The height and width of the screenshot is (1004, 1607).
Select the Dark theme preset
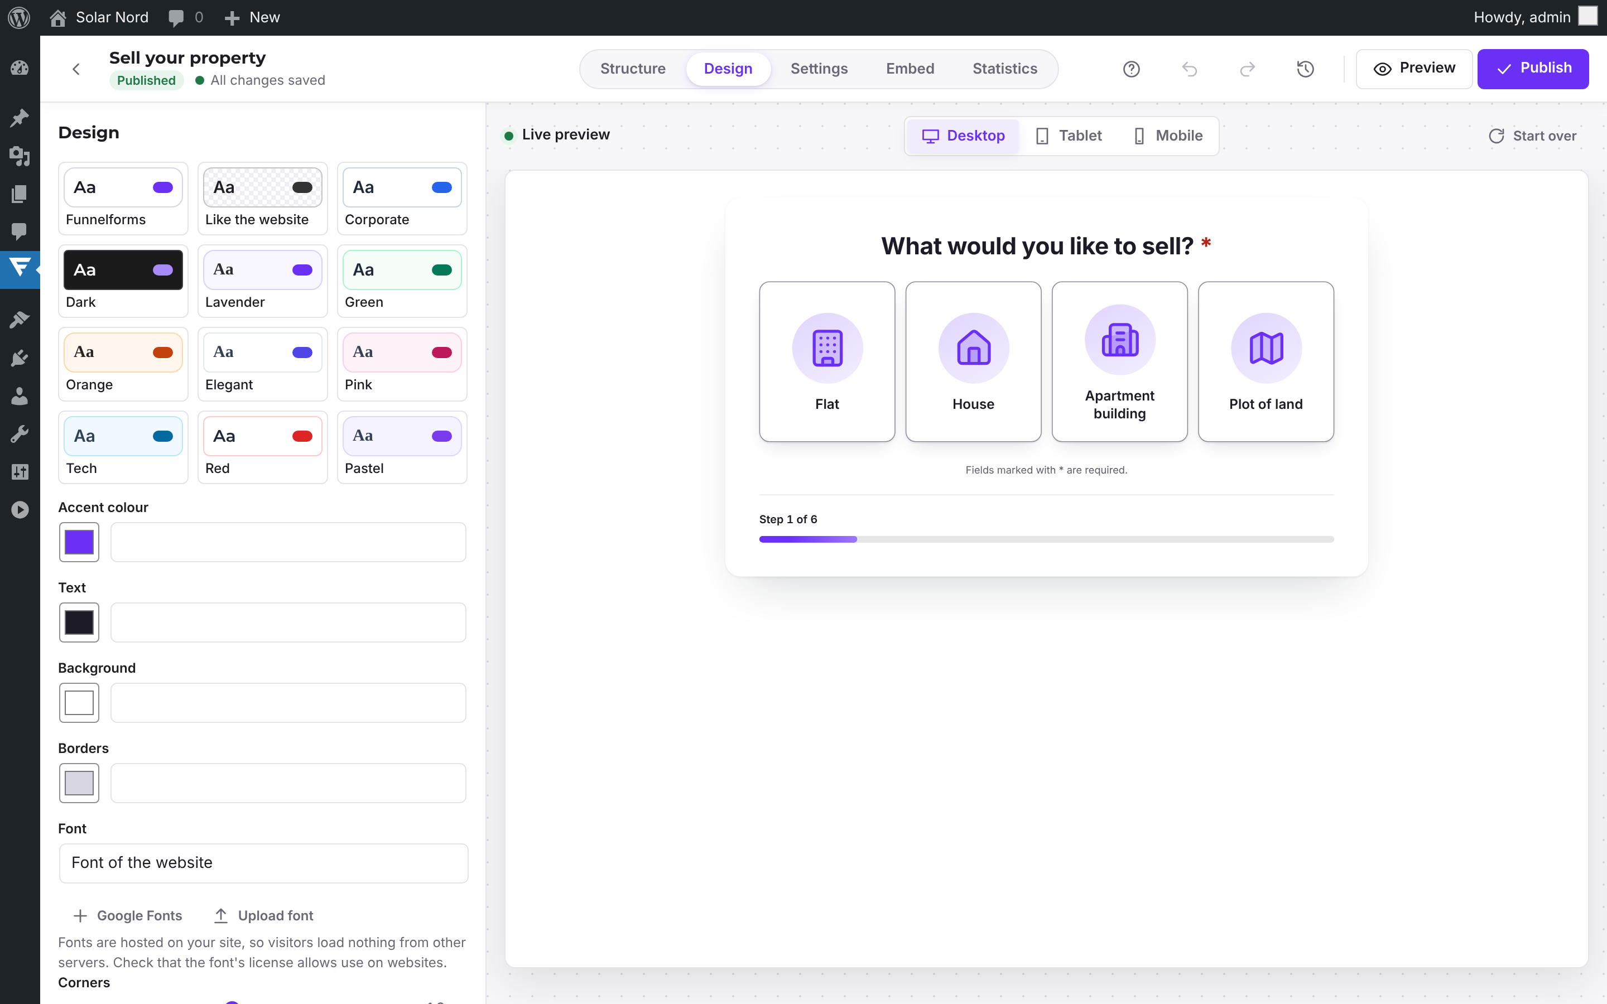(x=123, y=281)
